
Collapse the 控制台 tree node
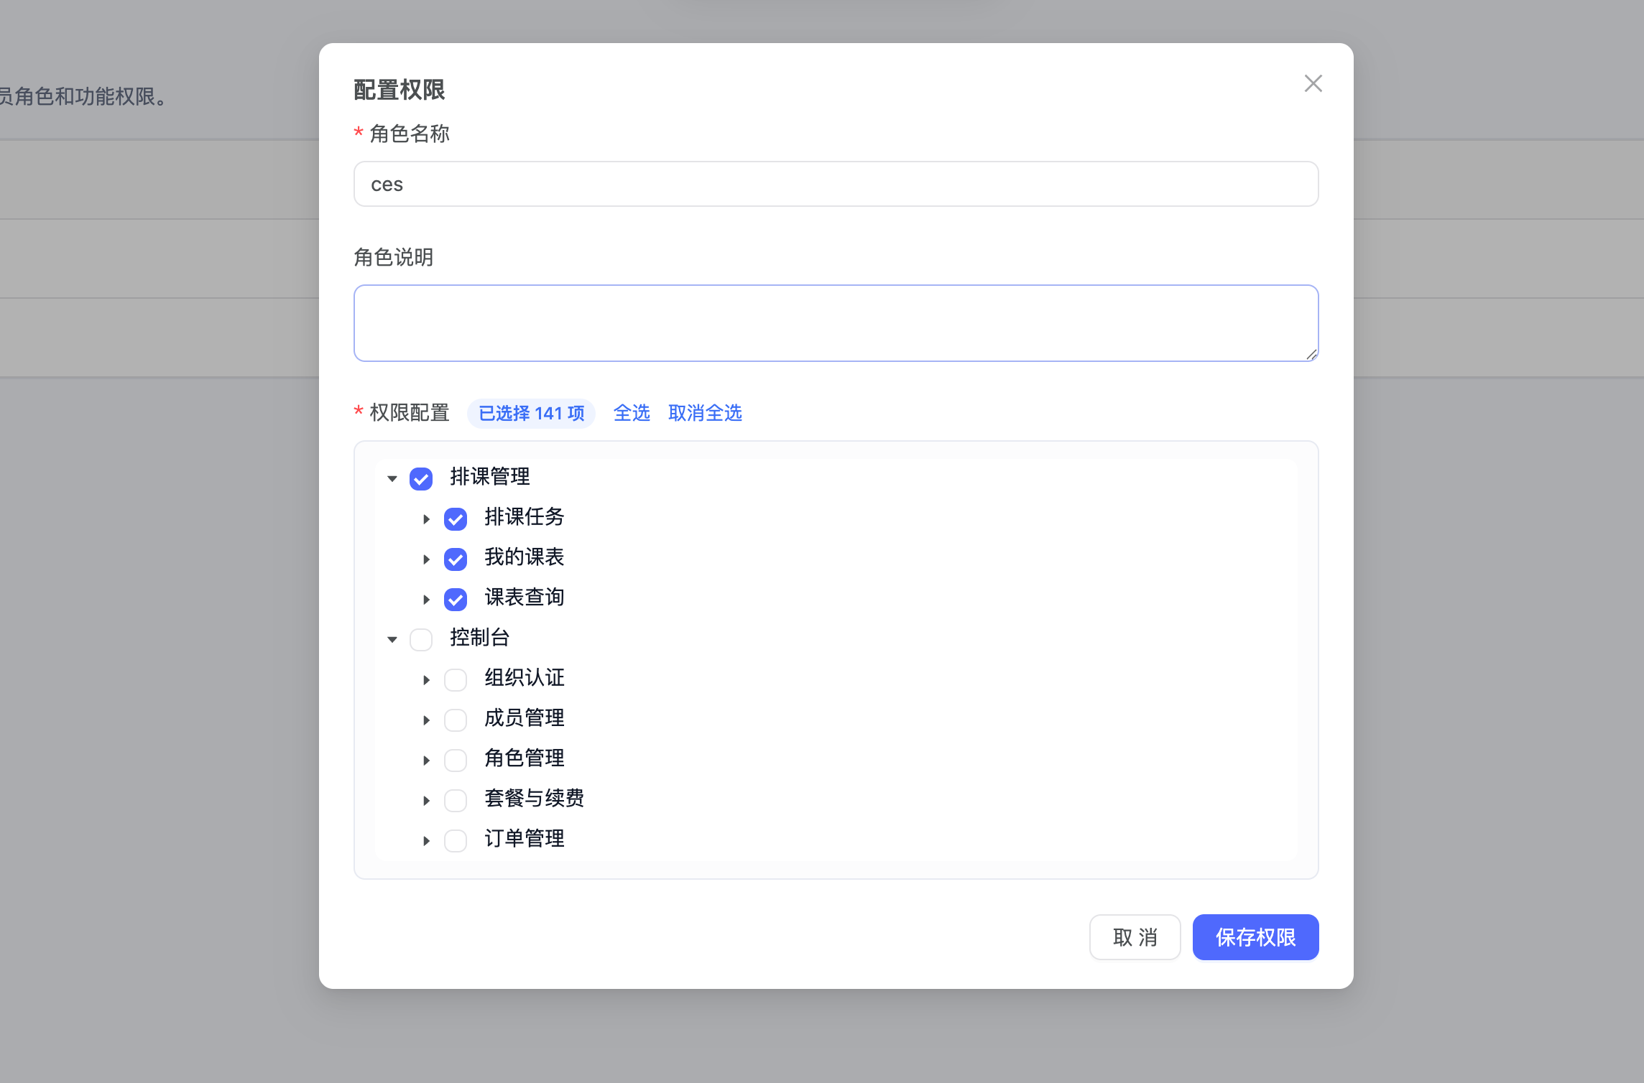[x=392, y=639]
